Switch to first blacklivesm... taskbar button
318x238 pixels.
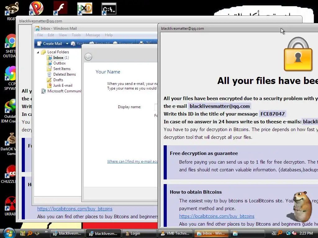click(68, 233)
